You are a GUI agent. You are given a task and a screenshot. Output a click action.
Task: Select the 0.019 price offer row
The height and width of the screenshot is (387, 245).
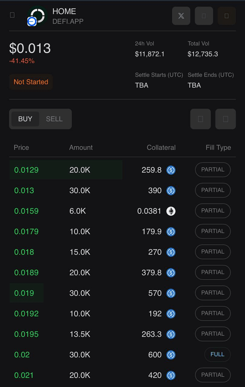coord(122,293)
